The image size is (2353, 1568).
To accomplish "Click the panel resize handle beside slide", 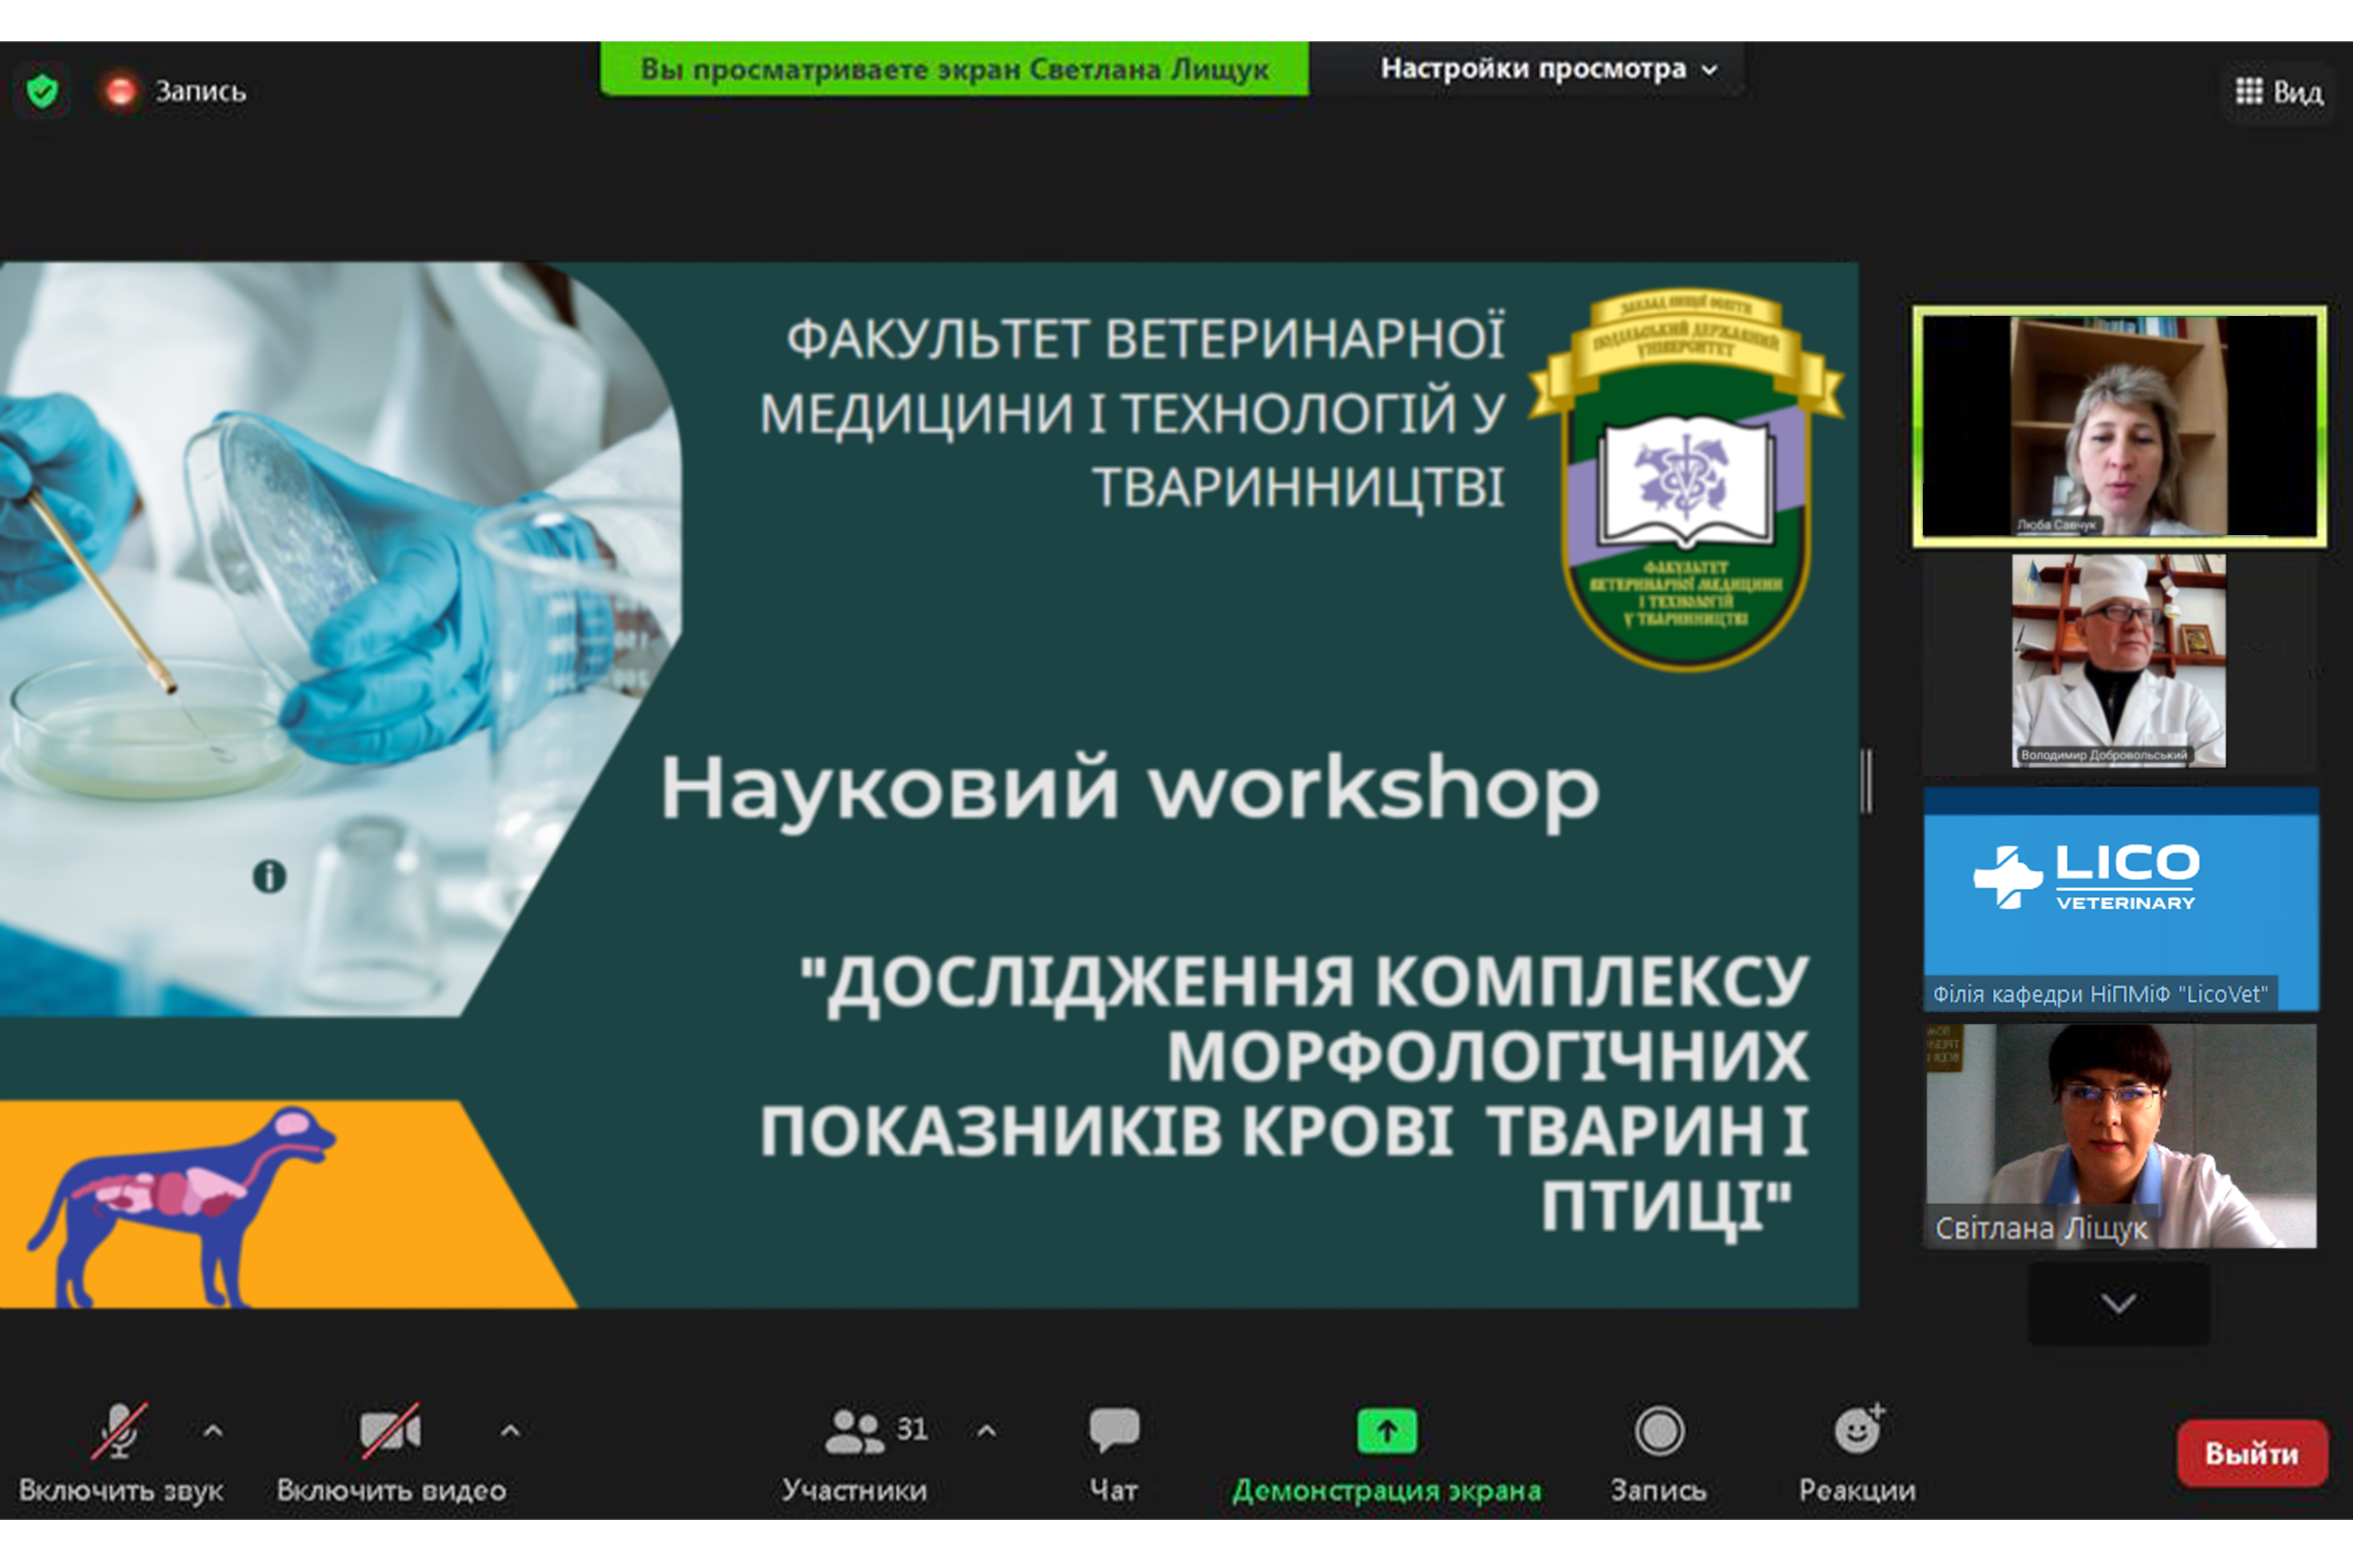I will (x=1867, y=781).
